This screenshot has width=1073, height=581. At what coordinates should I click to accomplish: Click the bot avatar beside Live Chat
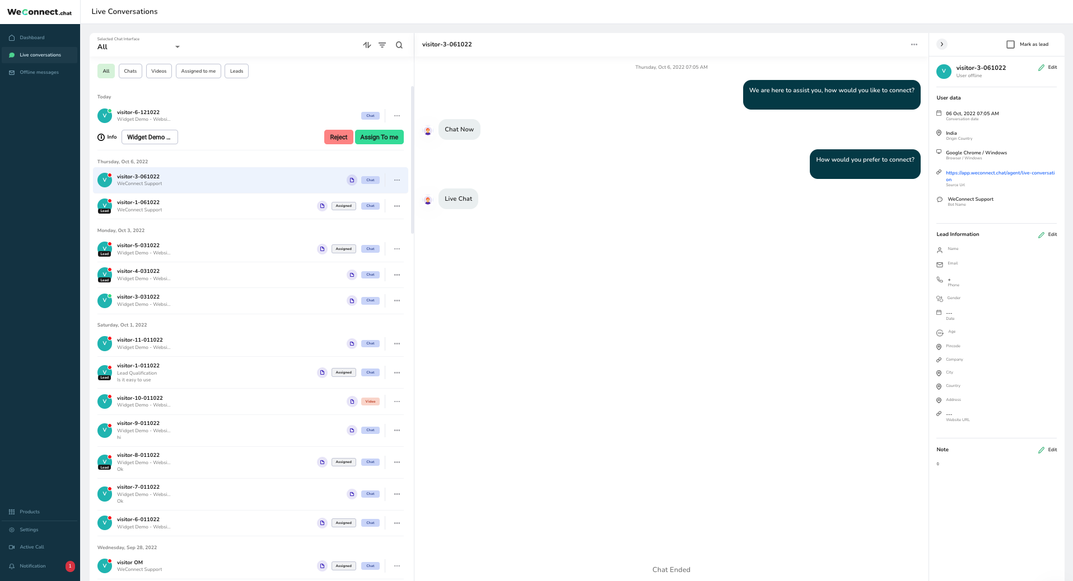pyautogui.click(x=428, y=200)
